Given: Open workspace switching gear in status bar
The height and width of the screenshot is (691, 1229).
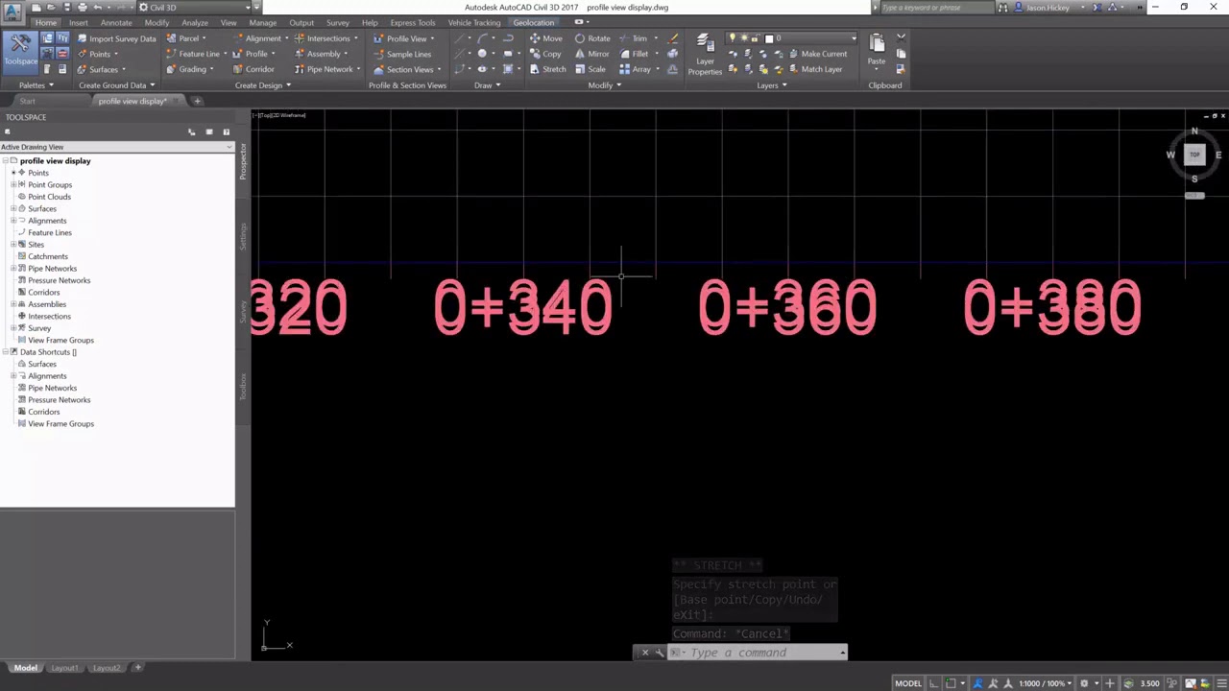Looking at the screenshot, I should pos(1085,683).
